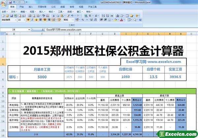Open the 格式 menu

click(51, 12)
